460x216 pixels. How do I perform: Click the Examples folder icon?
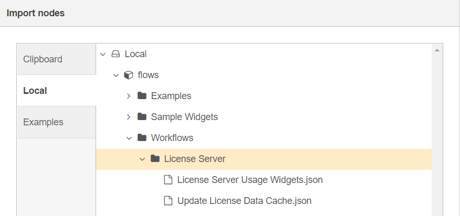point(142,95)
